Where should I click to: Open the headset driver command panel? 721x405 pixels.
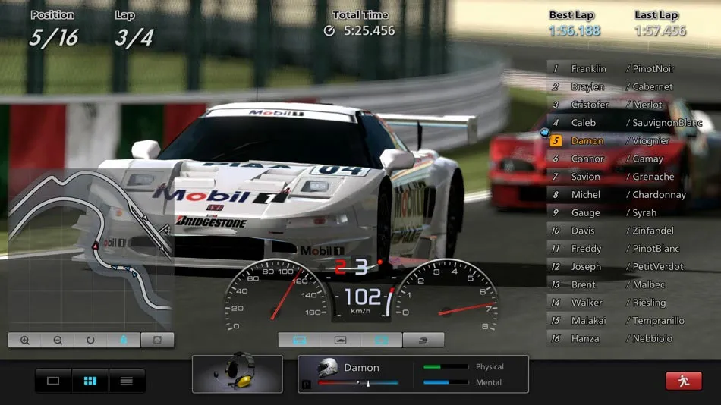(x=238, y=374)
